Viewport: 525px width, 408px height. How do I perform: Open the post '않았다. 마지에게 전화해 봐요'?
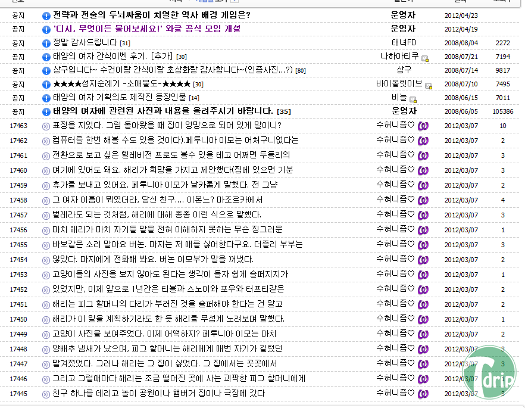(153, 259)
